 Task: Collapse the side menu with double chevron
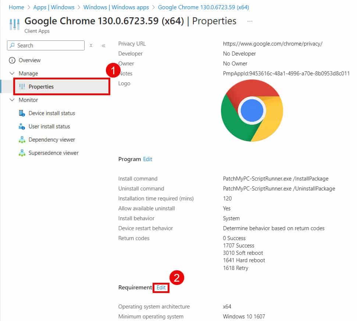103,46
